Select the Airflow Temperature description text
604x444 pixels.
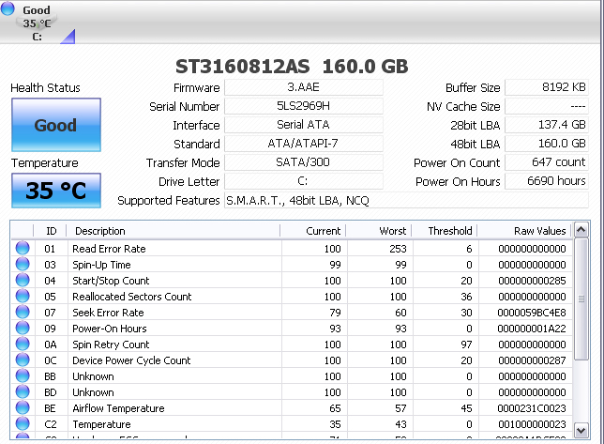coord(118,408)
